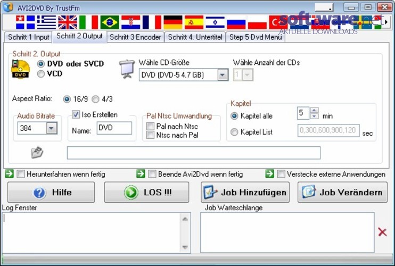Switch to Step 5 Dvd Menu tab

(x=256, y=37)
